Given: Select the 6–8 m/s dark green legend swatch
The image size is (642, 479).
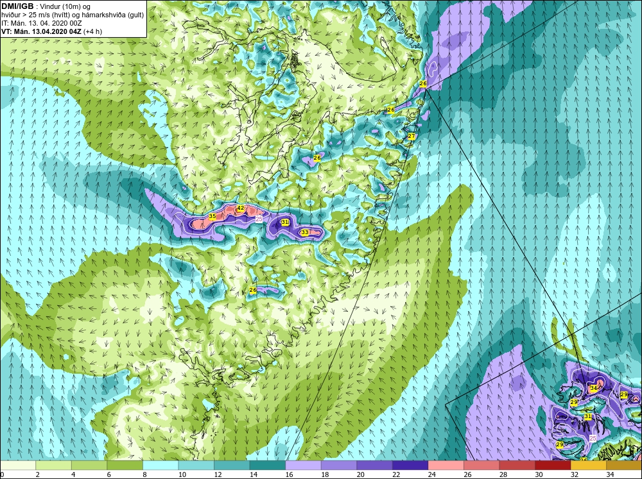Looking at the screenshot, I should 125,465.
